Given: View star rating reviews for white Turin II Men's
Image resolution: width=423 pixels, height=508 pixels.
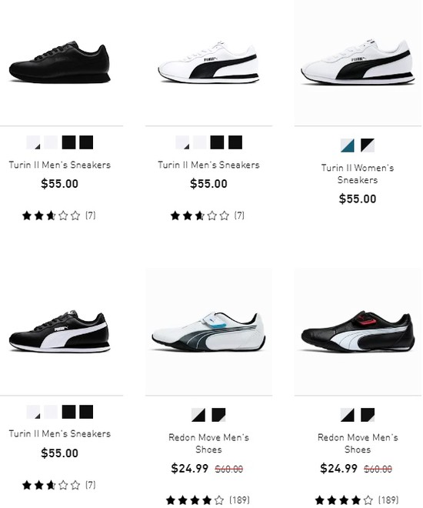Looking at the screenshot, I should [208, 216].
